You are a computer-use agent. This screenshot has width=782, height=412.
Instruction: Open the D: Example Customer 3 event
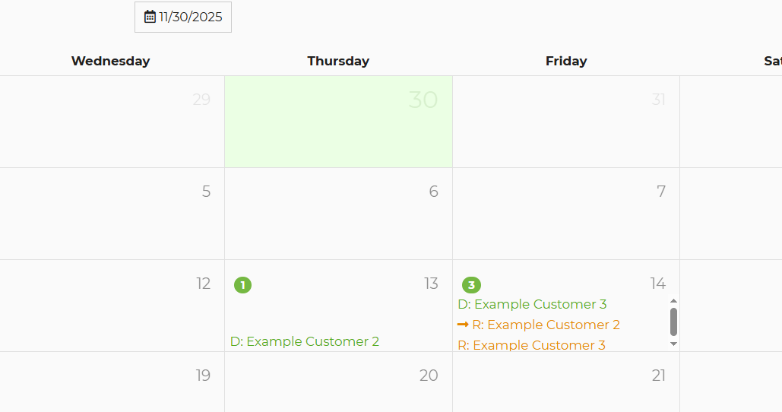coord(532,304)
